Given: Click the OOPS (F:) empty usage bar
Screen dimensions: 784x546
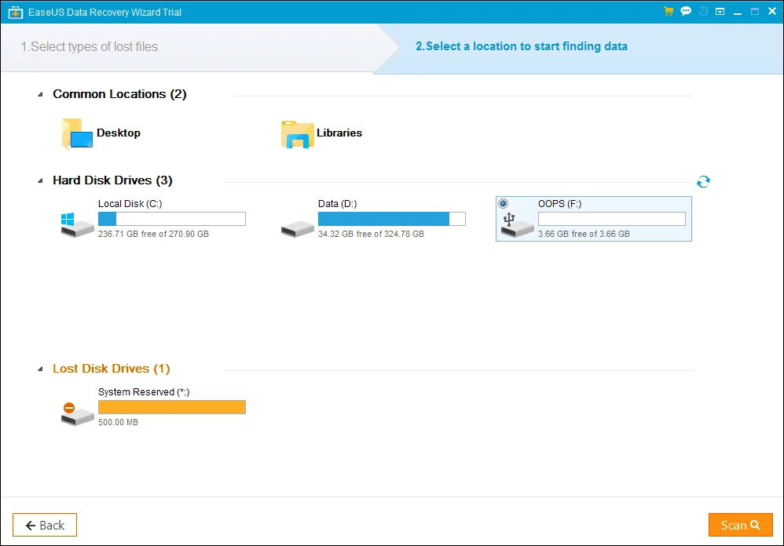Looking at the screenshot, I should click(611, 219).
